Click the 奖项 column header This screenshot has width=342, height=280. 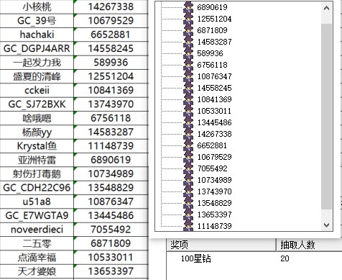pos(221,245)
